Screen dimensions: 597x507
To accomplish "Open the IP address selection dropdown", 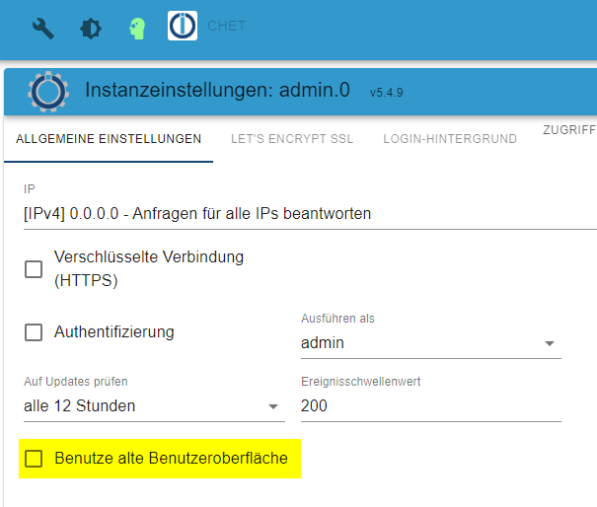I will (310, 213).
